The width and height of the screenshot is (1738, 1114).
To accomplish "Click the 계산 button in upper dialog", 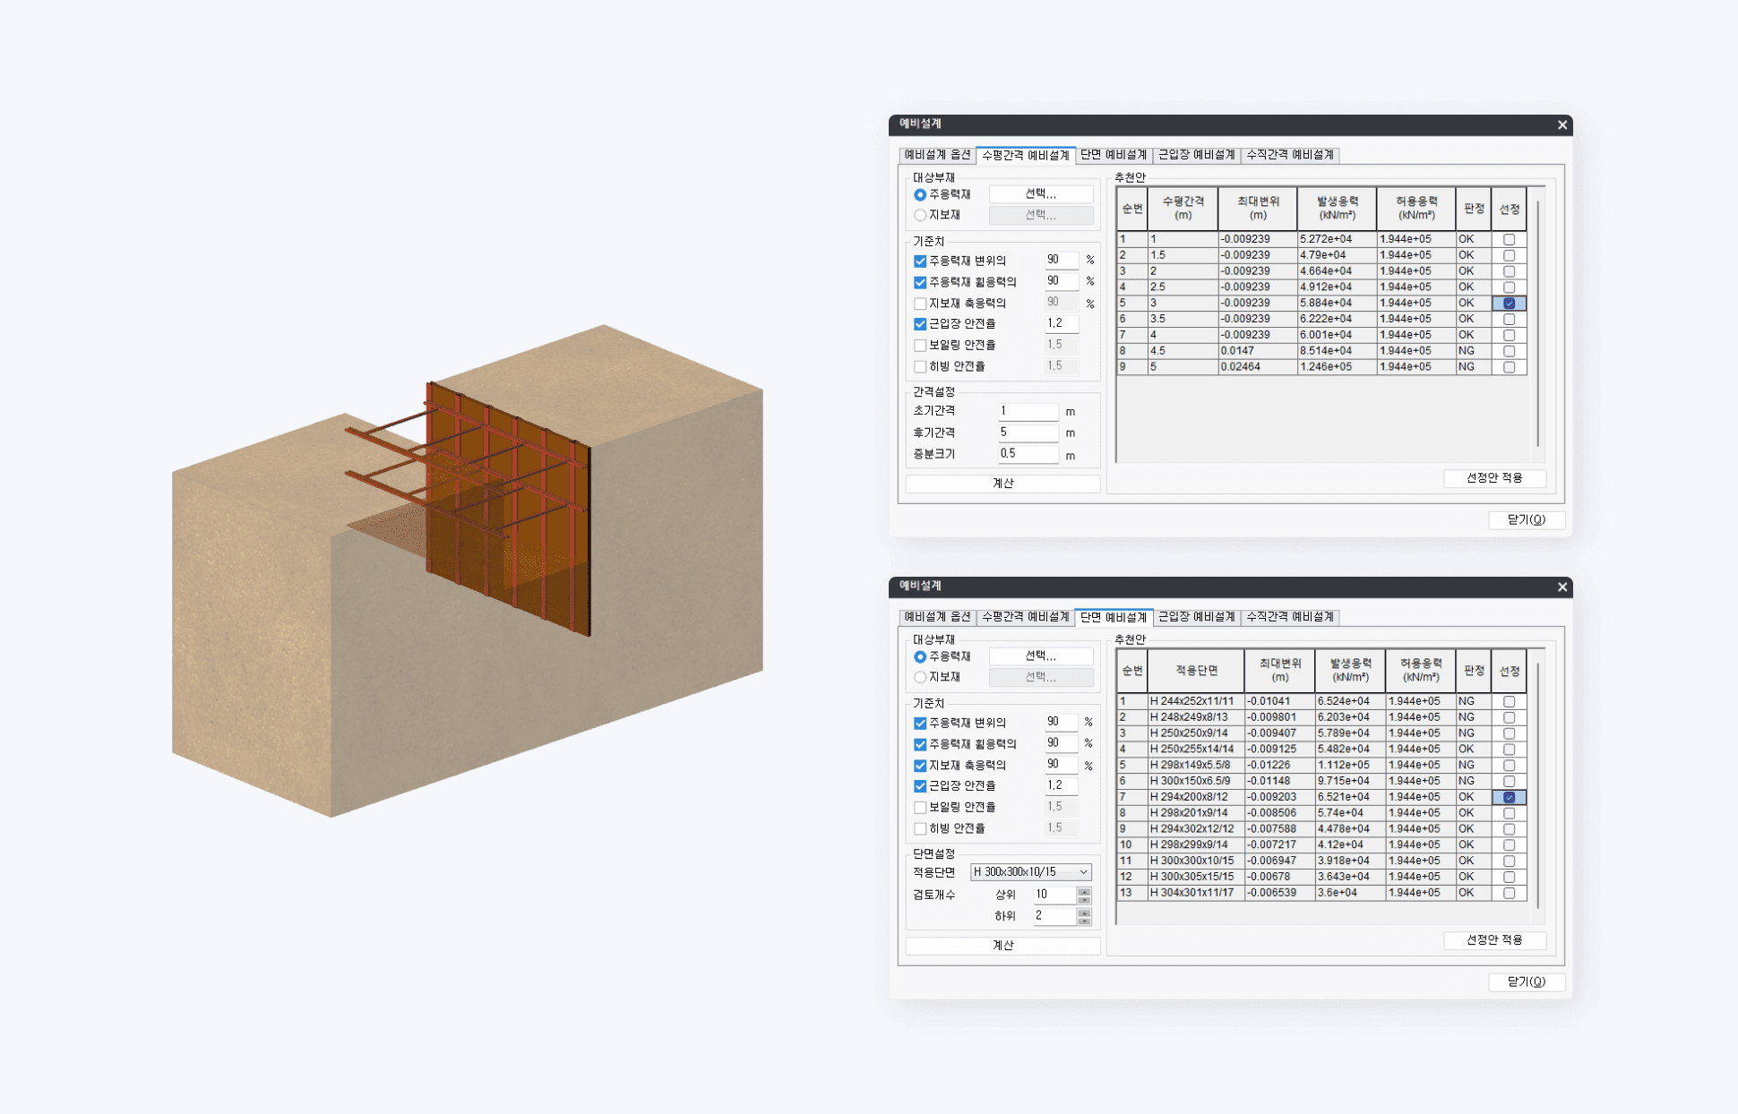I will click(x=1002, y=484).
